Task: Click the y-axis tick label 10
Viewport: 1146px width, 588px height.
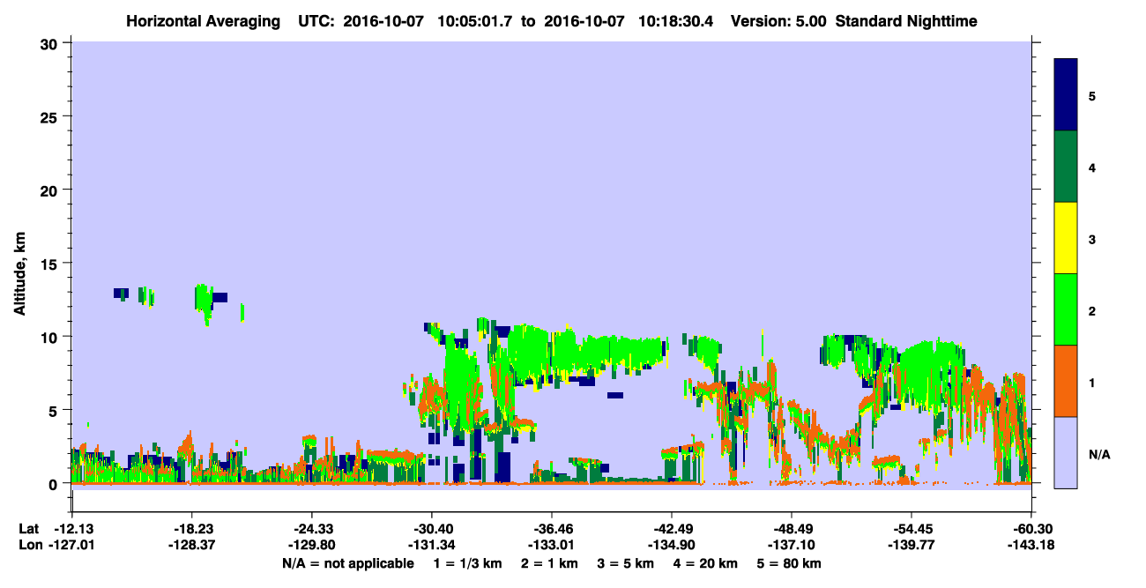Action: [x=51, y=337]
